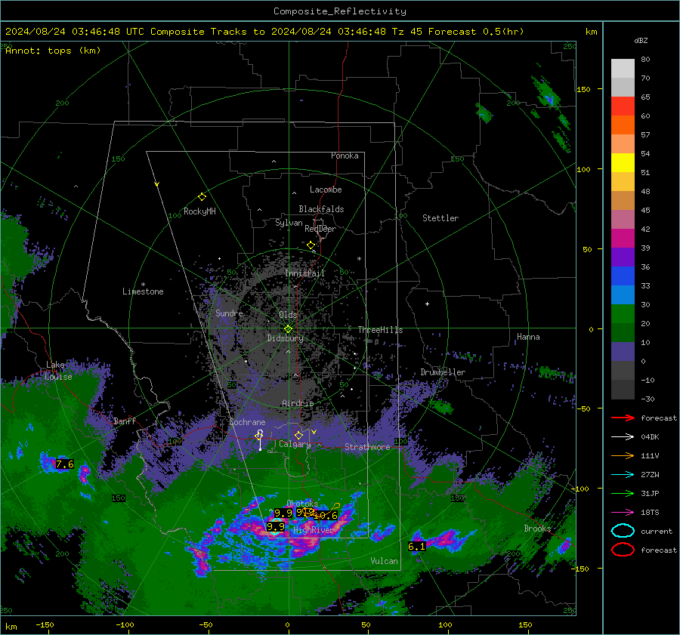The image size is (680, 635).
Task: Select the light blue 30-33 dBZ swatch
Action: pyautogui.click(x=623, y=294)
